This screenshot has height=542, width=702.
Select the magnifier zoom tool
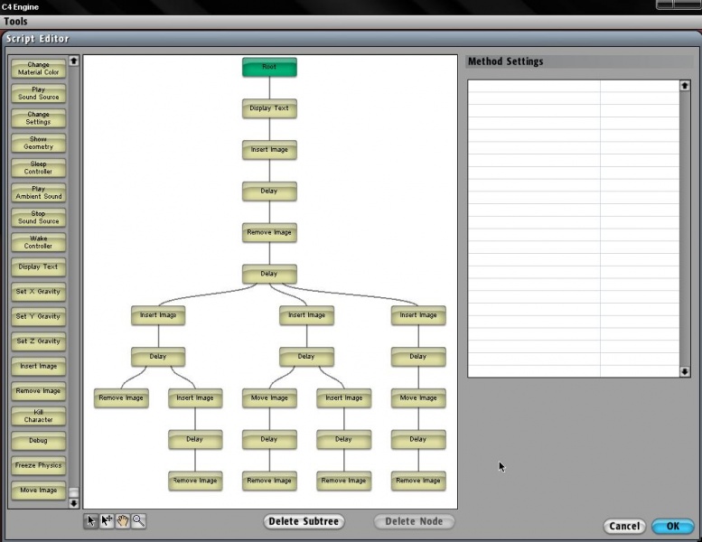(138, 521)
